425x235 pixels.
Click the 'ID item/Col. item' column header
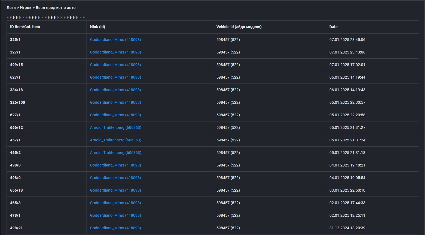coord(25,27)
